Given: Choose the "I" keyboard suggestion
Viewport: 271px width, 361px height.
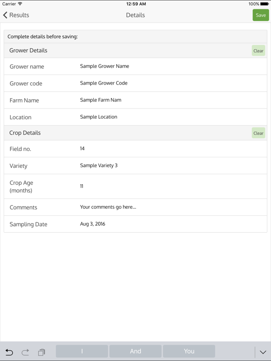Looking at the screenshot, I should [82, 351].
